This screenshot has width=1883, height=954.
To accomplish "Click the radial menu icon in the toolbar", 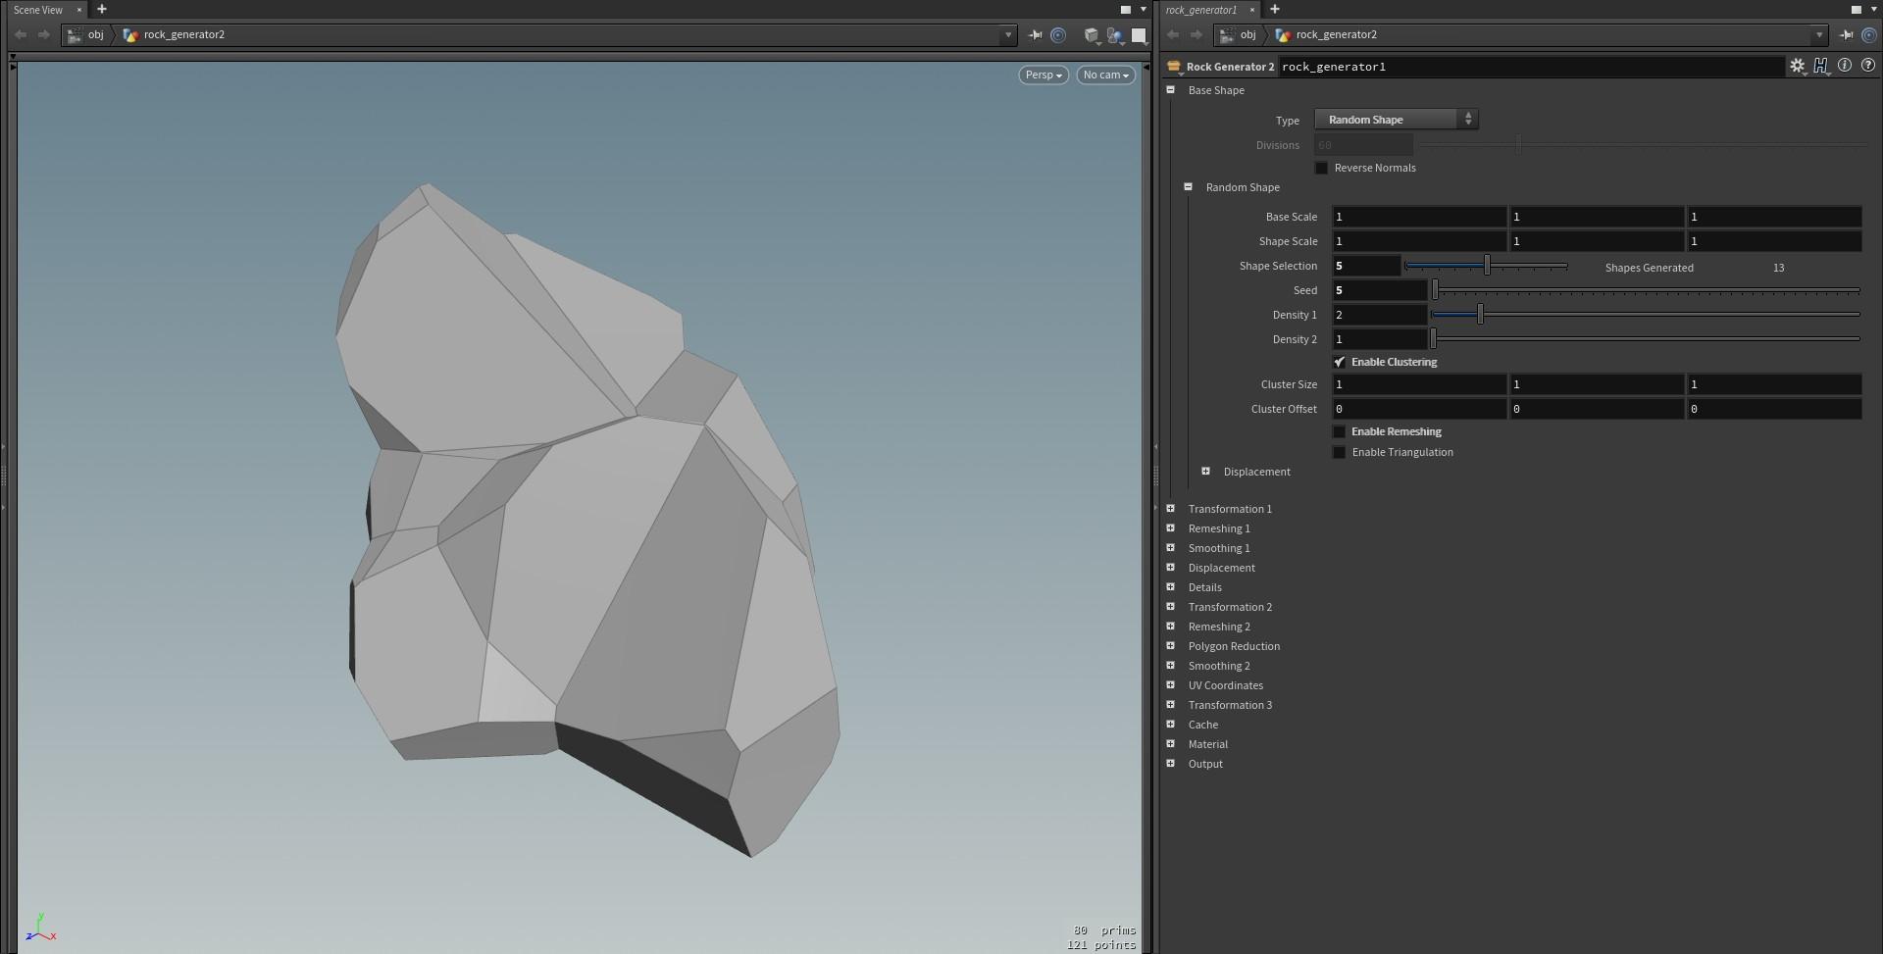I will coord(1059,36).
